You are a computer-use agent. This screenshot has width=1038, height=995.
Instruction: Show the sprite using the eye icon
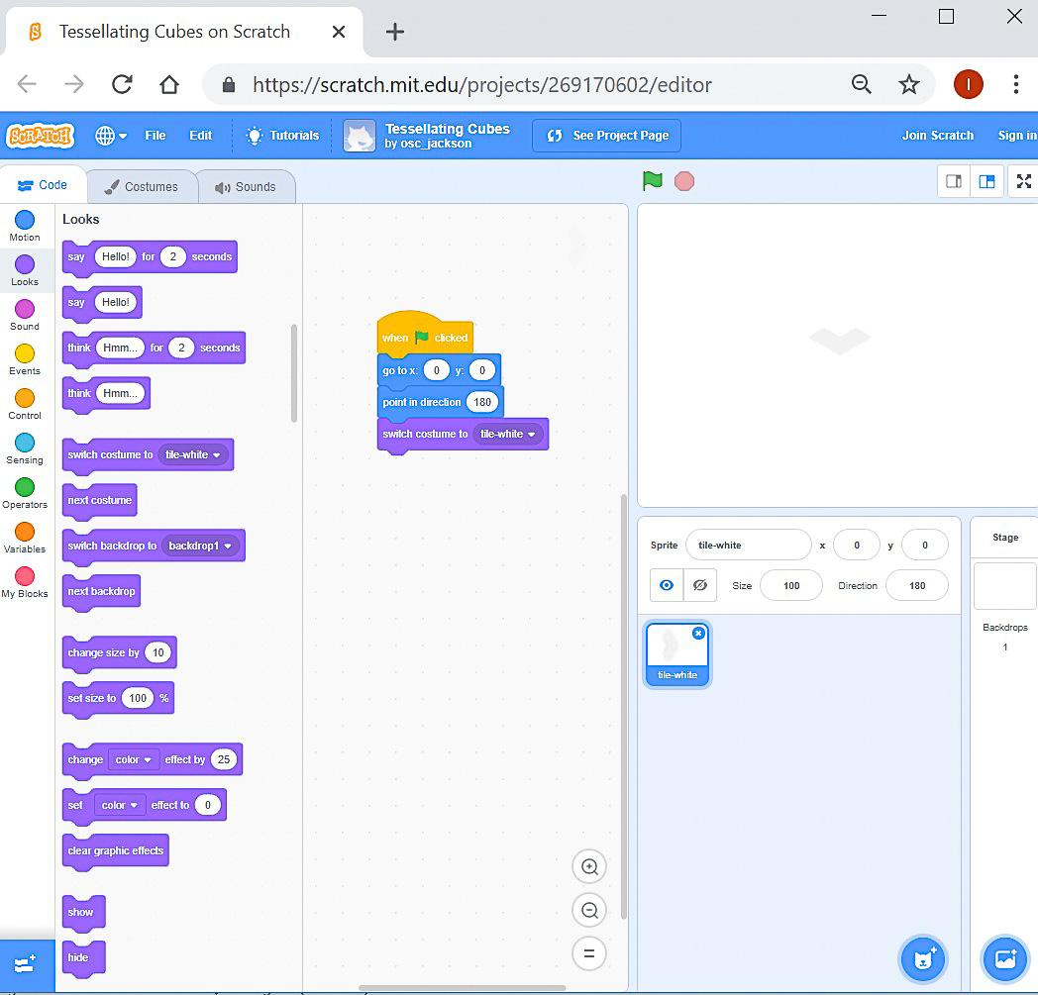coord(667,585)
